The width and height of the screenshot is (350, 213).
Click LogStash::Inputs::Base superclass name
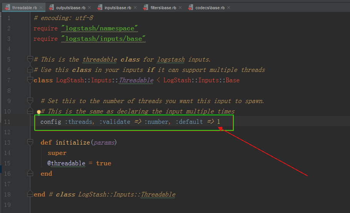point(201,80)
